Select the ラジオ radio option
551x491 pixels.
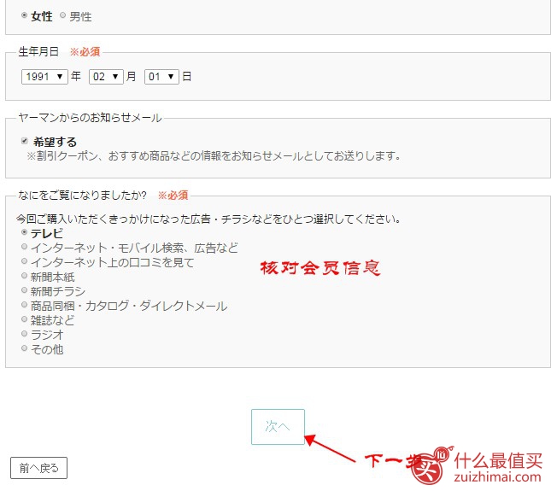24,334
